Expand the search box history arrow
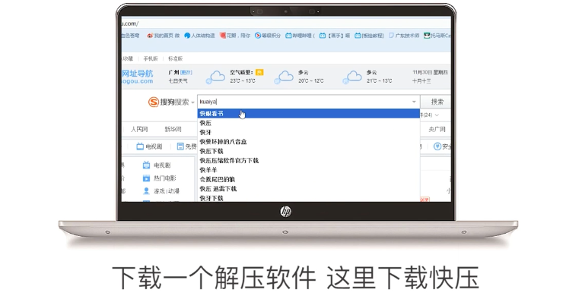Viewport: 563px width, 299px height. click(x=414, y=102)
